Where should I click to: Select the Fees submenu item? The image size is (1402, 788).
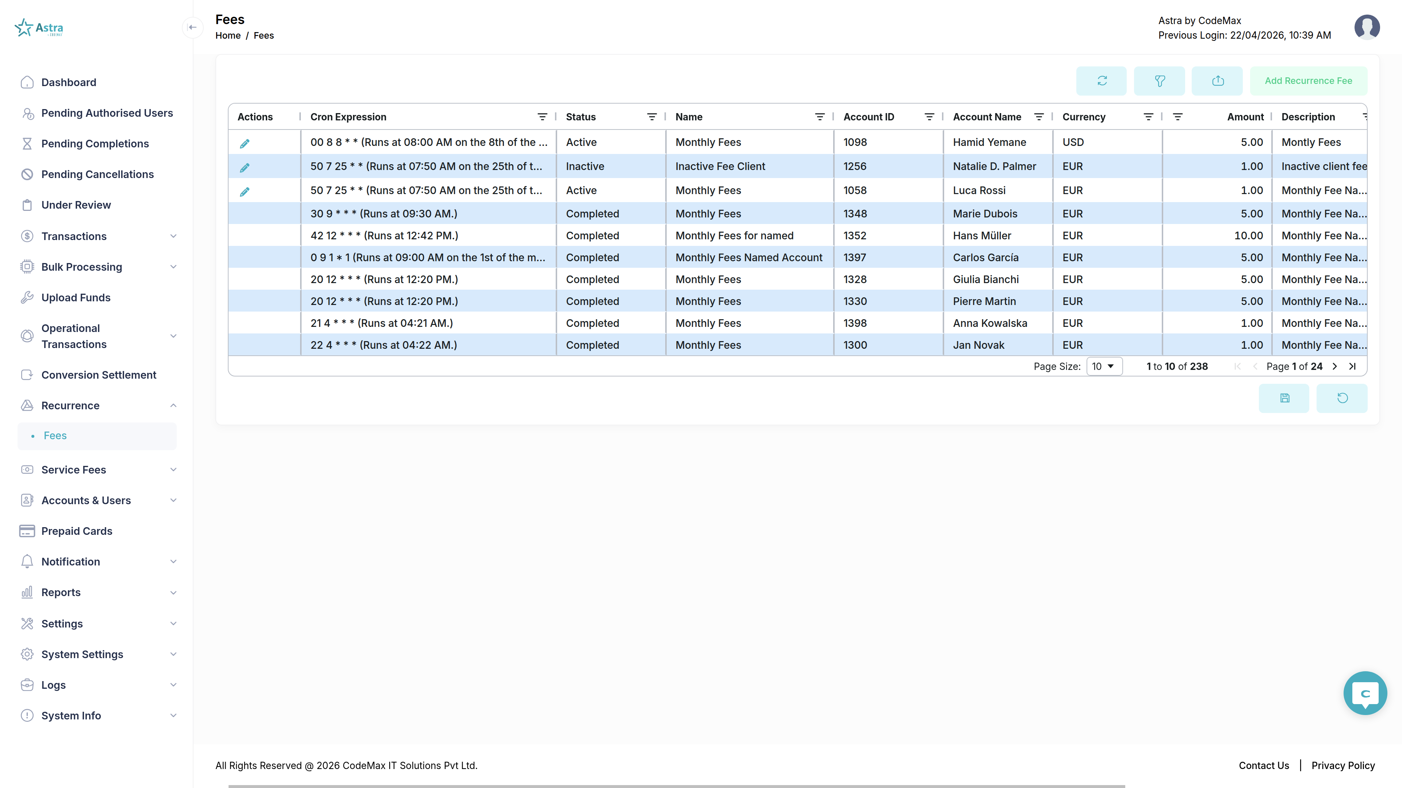pyautogui.click(x=97, y=436)
